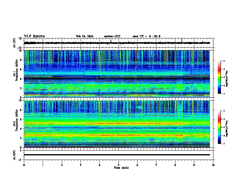Click the '10' tick on ch.1(V) axis
Image resolution: width=240 pixels, height=185 pixels.
[21, 38]
